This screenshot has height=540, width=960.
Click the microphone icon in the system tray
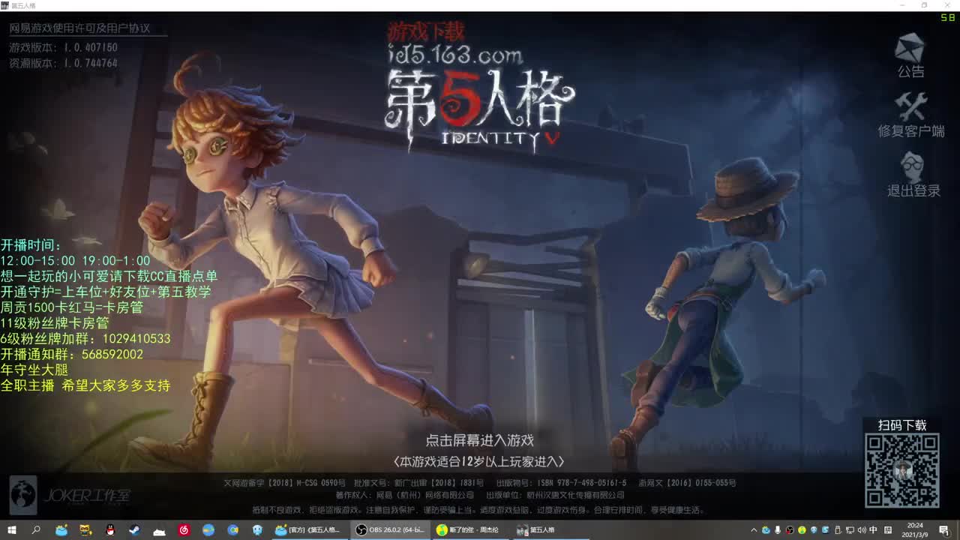778,530
